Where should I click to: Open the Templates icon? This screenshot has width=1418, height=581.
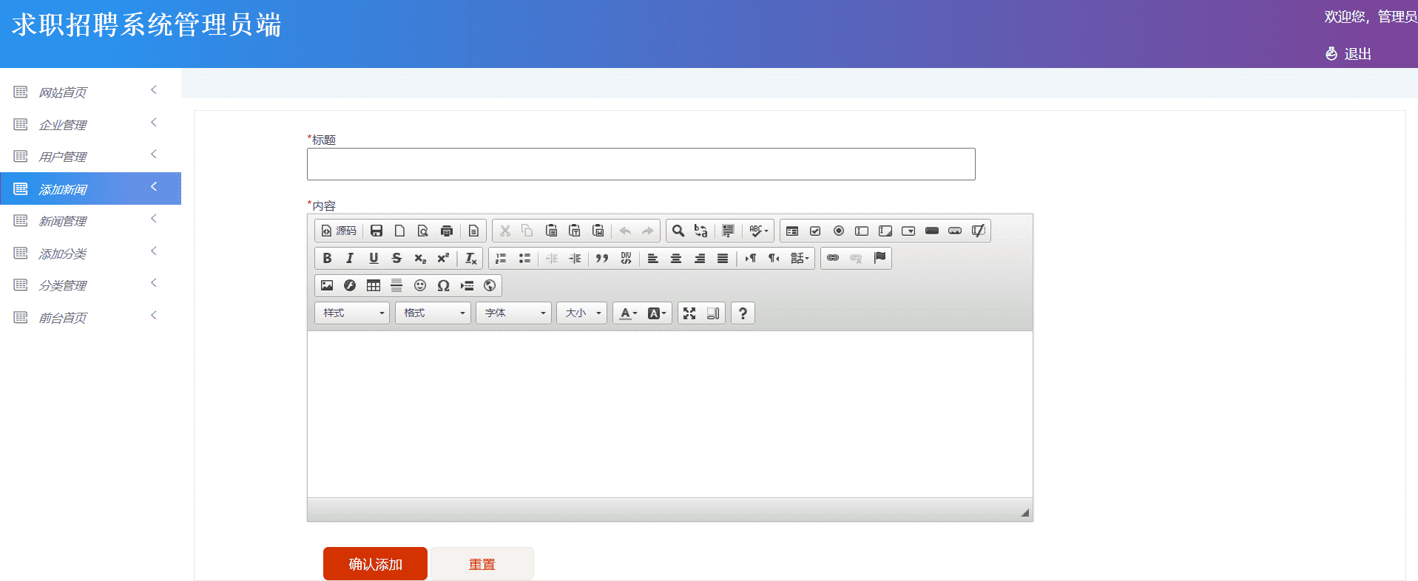tap(474, 231)
